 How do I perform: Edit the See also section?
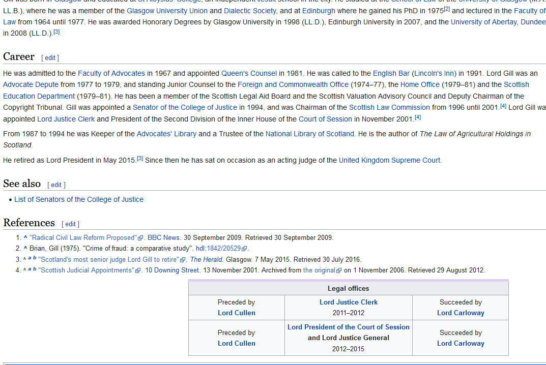(56, 185)
